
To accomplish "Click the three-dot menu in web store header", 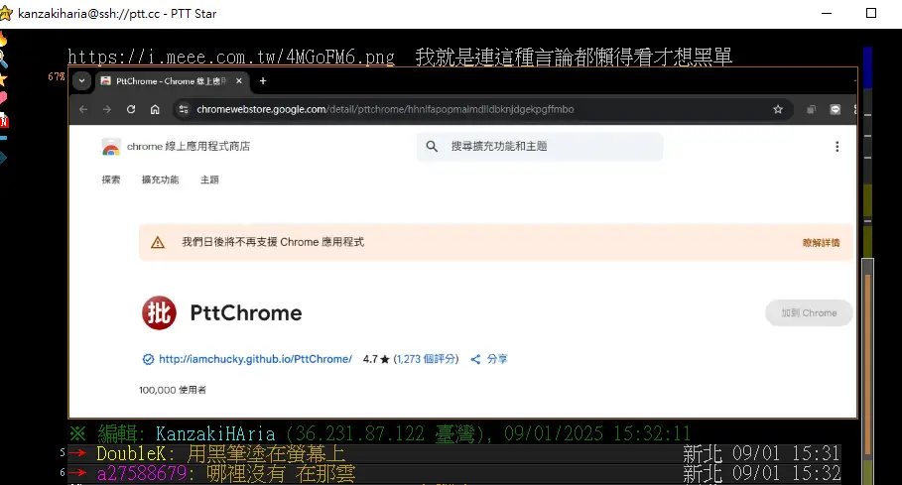I will 837,147.
